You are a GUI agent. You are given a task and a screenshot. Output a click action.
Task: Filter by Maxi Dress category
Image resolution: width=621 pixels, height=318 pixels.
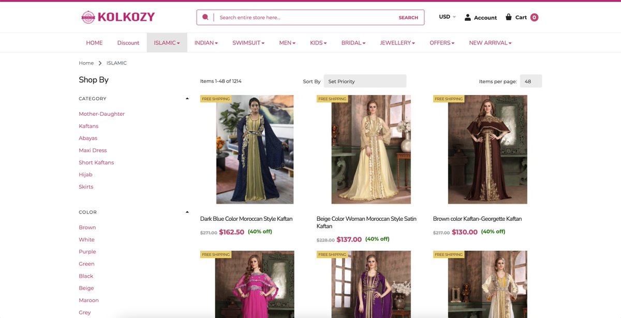coord(93,150)
